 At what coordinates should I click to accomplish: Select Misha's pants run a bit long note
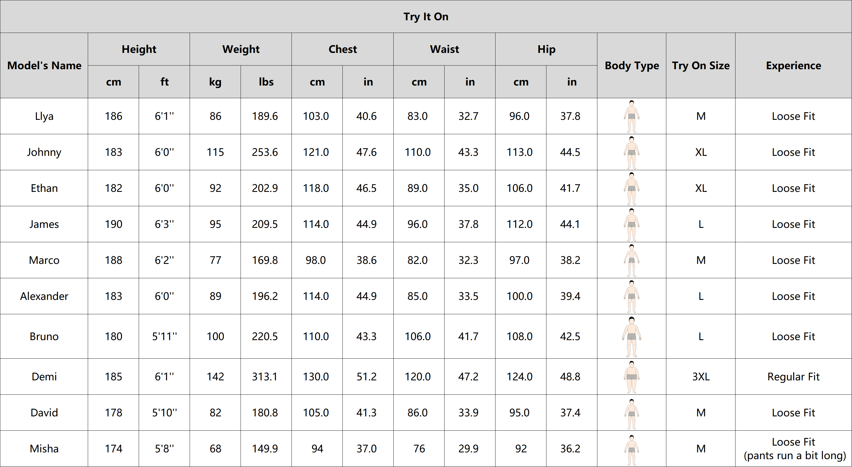794,456
